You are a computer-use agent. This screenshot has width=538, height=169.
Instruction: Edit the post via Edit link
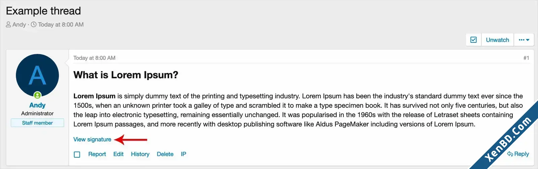(118, 154)
